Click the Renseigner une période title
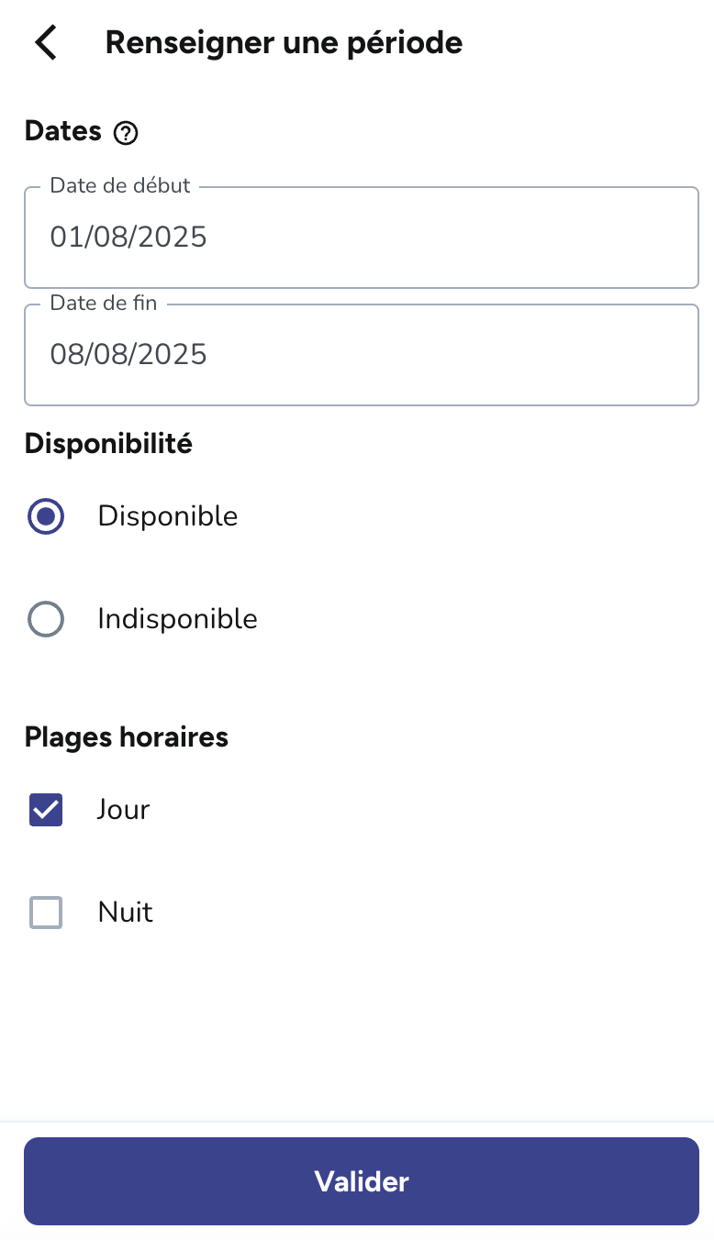Image resolution: width=714 pixels, height=1240 pixels. click(284, 42)
